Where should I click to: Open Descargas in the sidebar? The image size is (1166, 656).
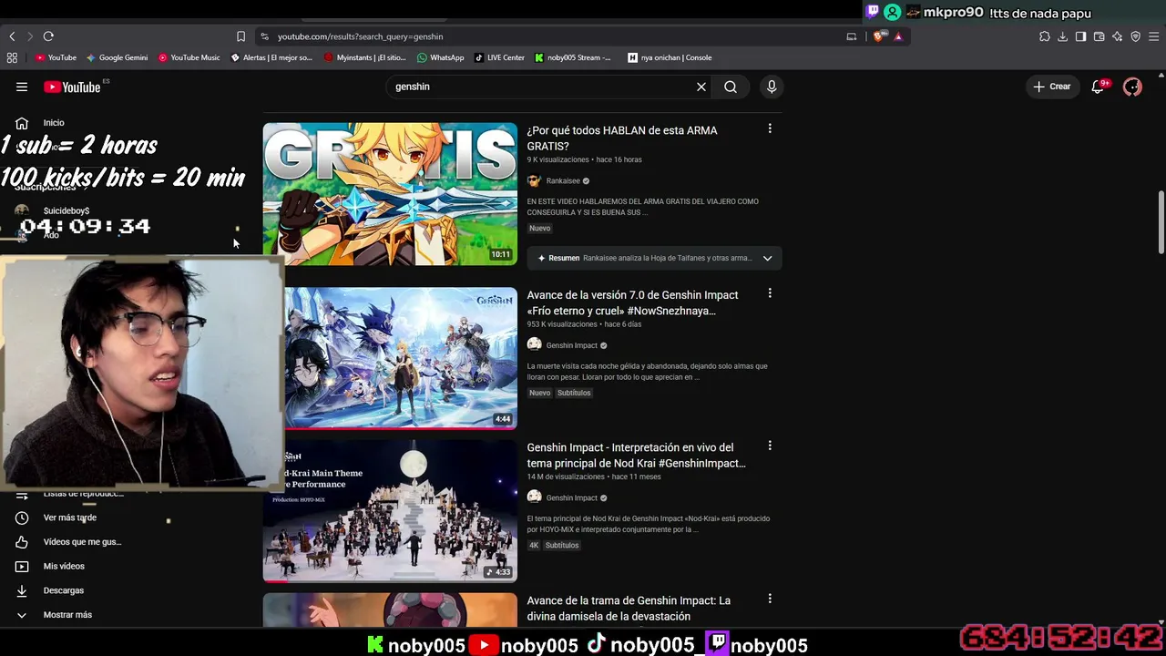click(64, 590)
